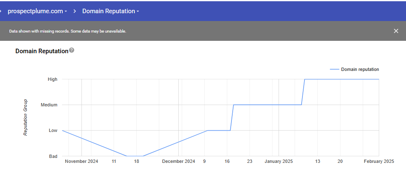Toggle the Domain reputation legend label
The height and width of the screenshot is (174, 406).
360,69
